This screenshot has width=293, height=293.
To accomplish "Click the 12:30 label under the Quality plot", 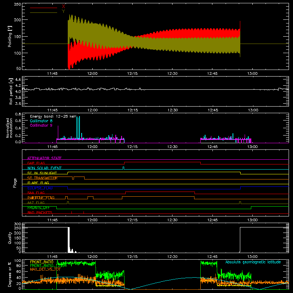I will coord(172,257).
